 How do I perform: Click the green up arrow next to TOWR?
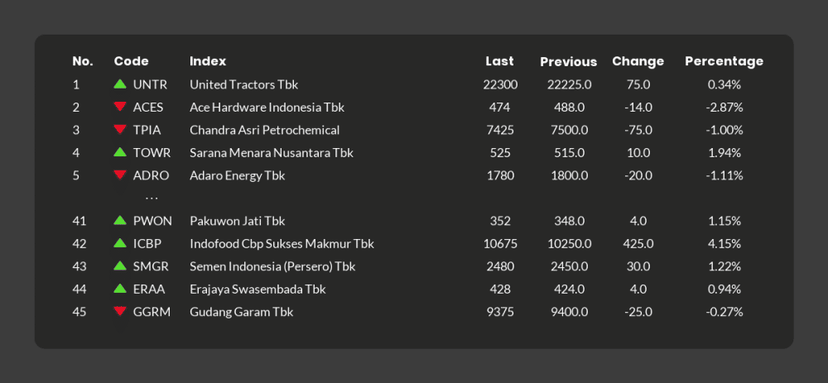point(120,152)
